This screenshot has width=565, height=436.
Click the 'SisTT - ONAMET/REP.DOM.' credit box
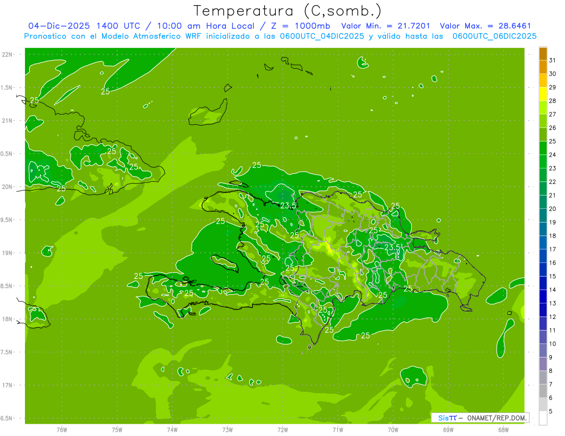[480, 418]
